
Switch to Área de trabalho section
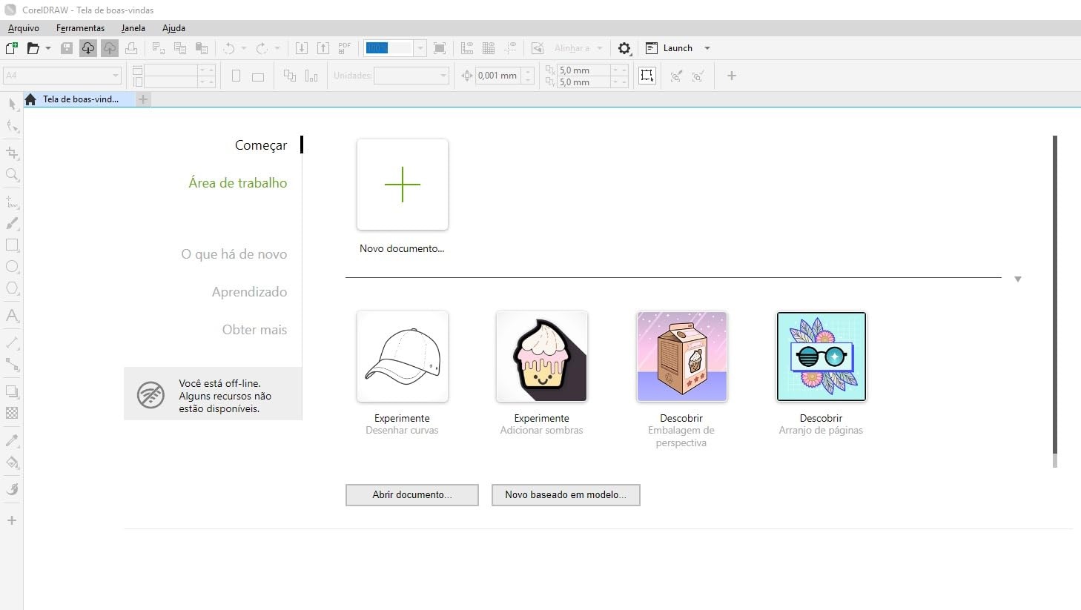point(237,183)
